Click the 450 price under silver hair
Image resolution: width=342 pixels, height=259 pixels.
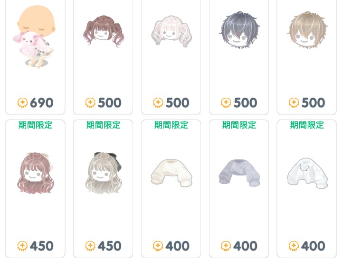click(x=109, y=246)
